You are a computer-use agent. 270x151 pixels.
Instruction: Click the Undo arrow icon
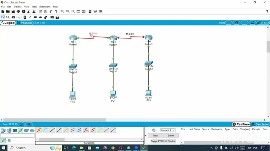(51, 12)
